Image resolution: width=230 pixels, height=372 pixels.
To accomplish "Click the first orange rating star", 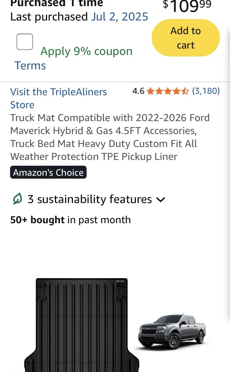I will point(151,91).
